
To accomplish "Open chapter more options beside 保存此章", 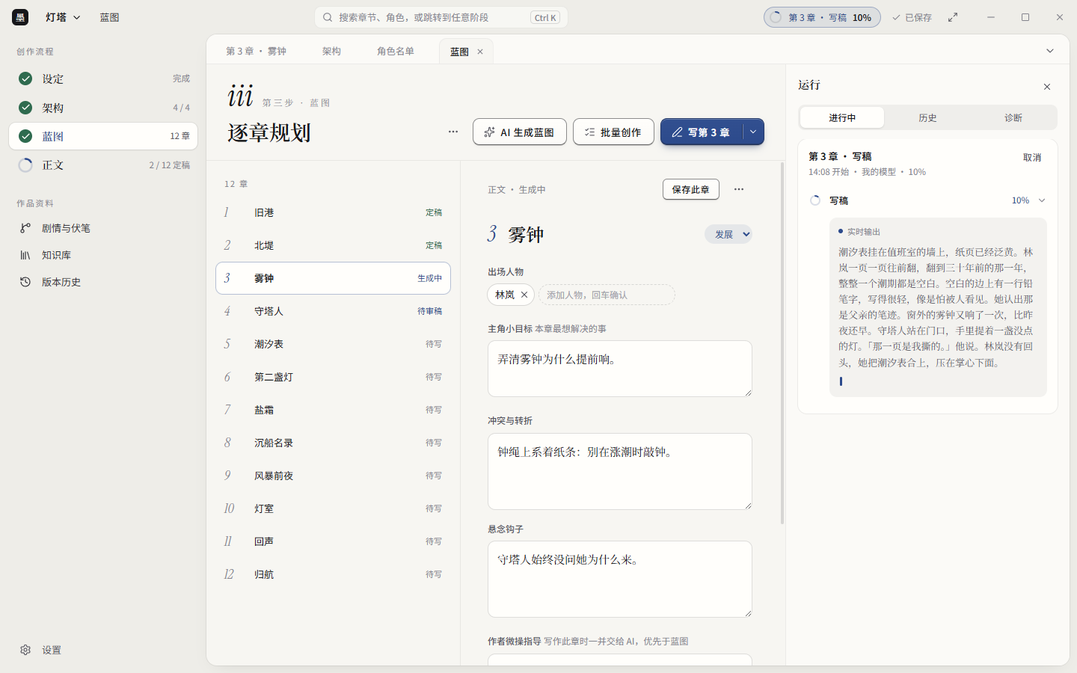I will click(739, 189).
